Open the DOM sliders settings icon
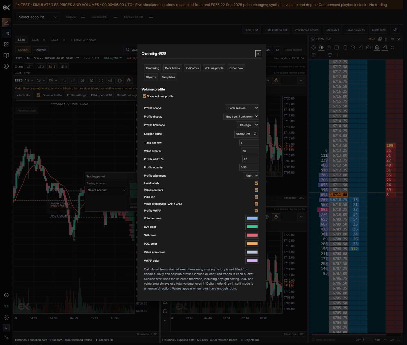The image size is (407, 345). point(393,39)
